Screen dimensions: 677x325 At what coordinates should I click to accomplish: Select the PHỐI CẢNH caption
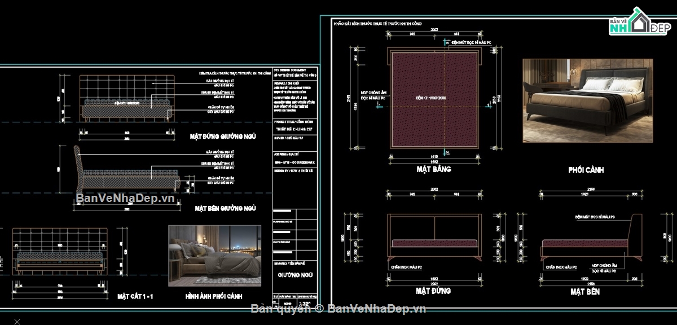pyautogui.click(x=586, y=169)
